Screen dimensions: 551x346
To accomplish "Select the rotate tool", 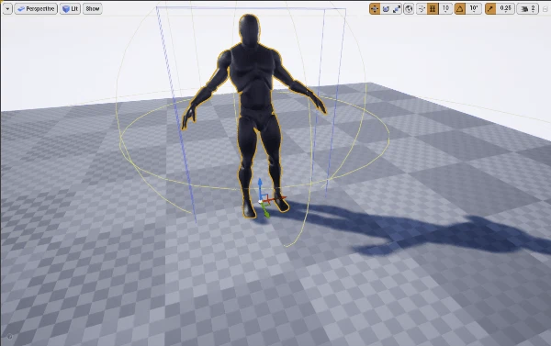I will click(x=386, y=9).
